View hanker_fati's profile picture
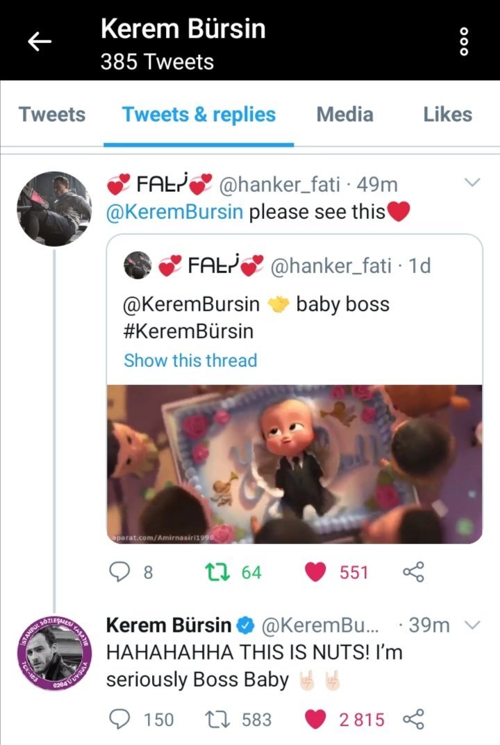 click(x=53, y=208)
